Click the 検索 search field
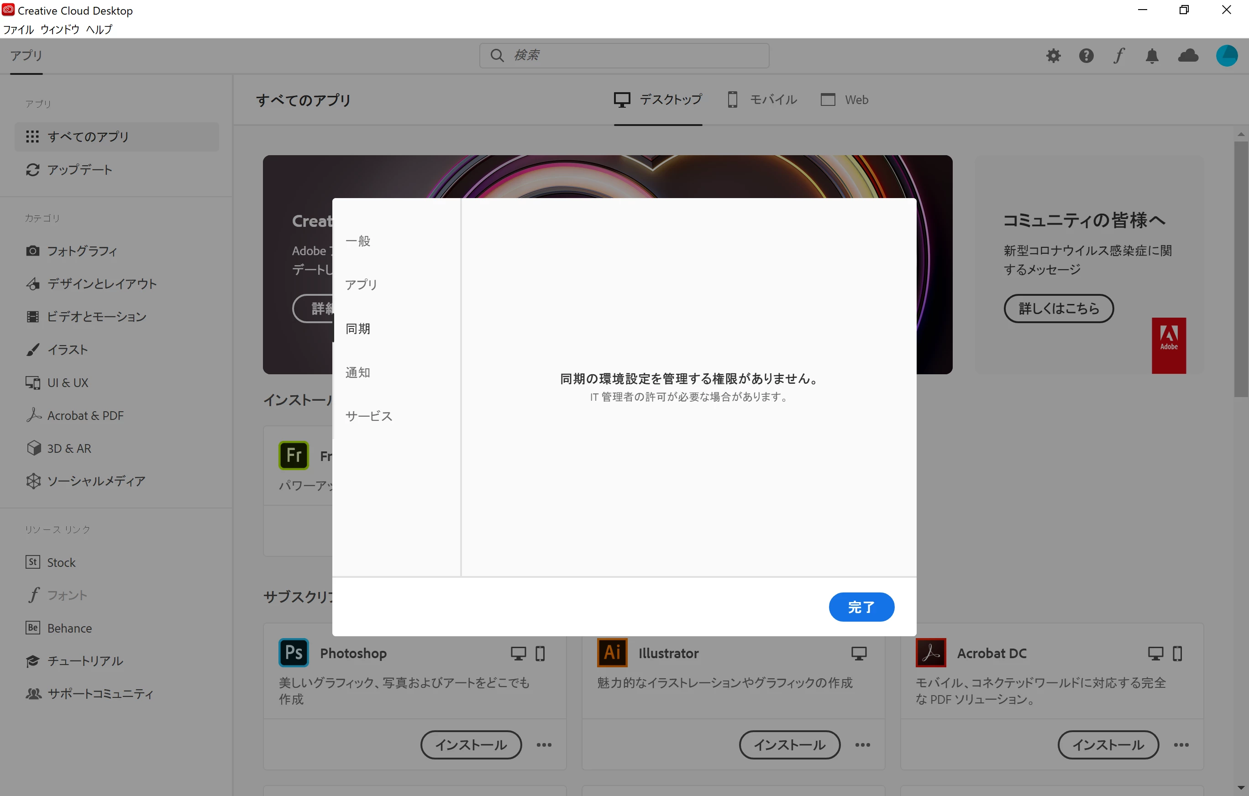 click(x=624, y=55)
